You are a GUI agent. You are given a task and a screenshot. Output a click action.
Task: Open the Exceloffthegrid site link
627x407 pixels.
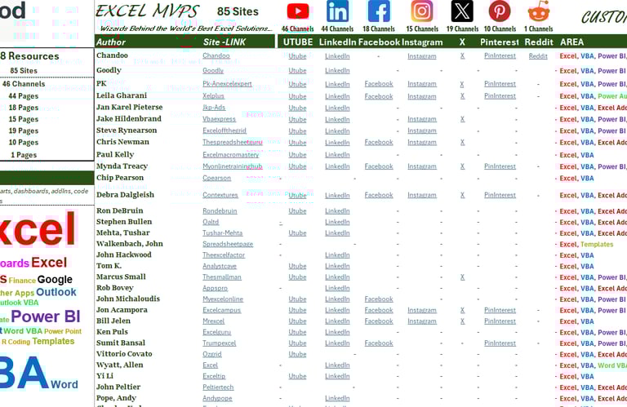click(225, 131)
